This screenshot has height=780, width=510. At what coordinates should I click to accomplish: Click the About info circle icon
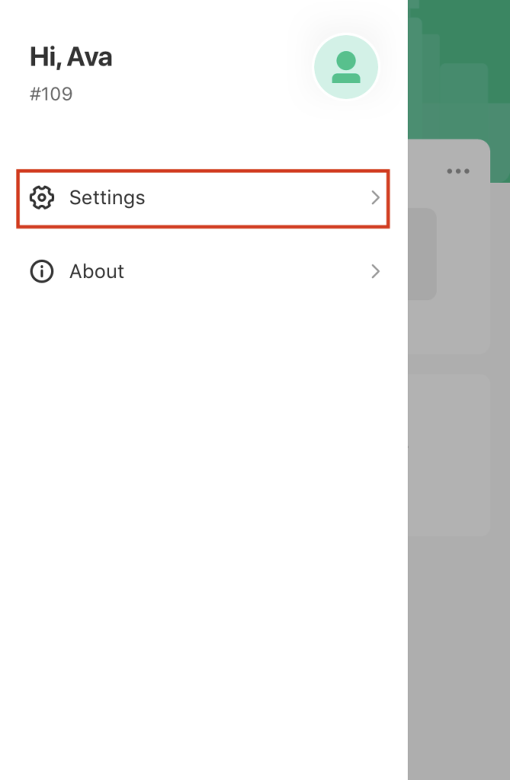point(42,271)
